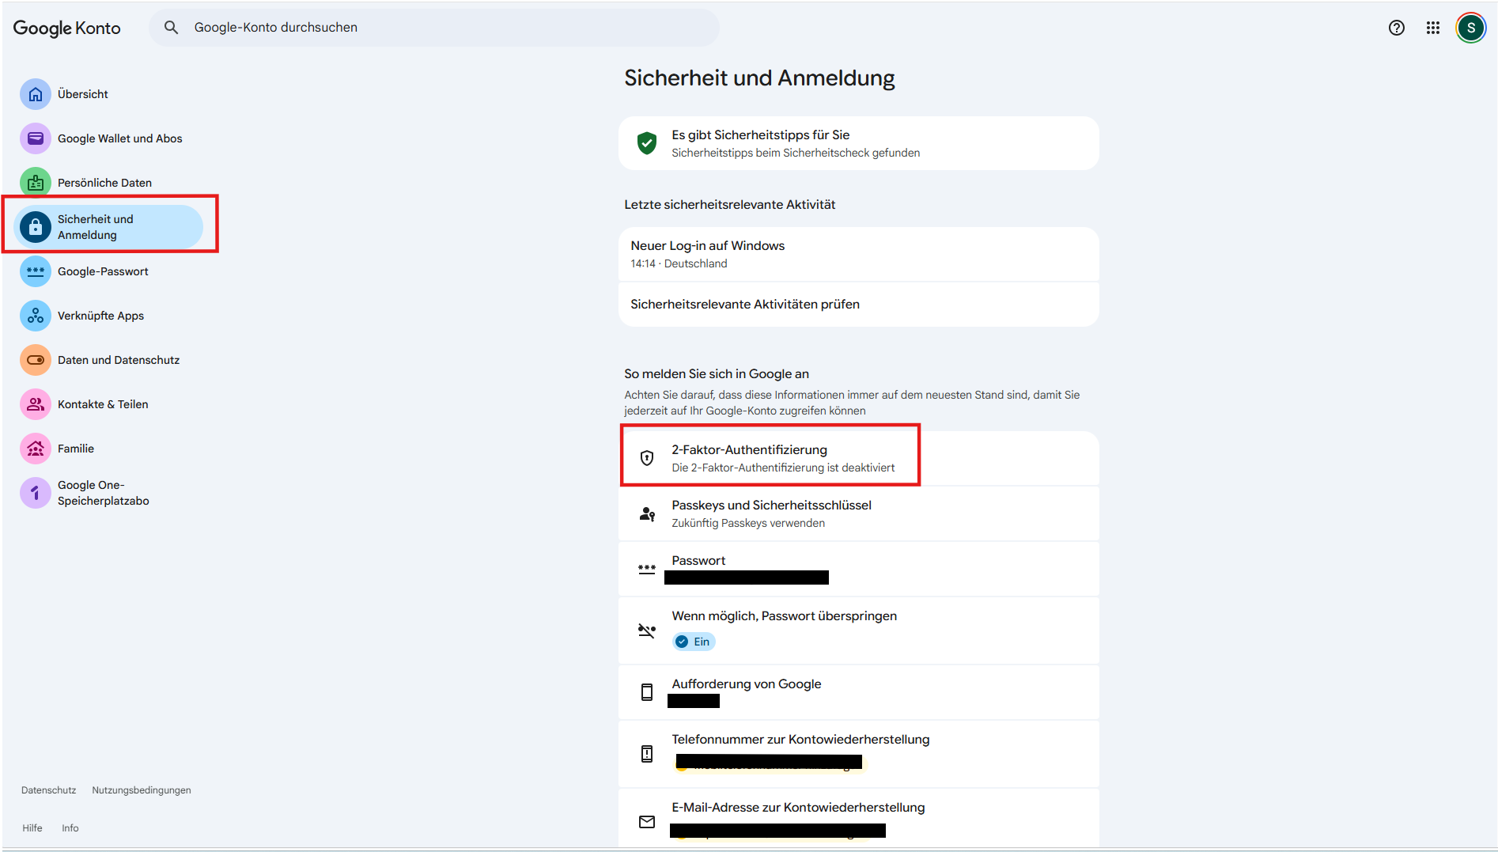
Task: Click the Info footer link
Action: (x=70, y=828)
